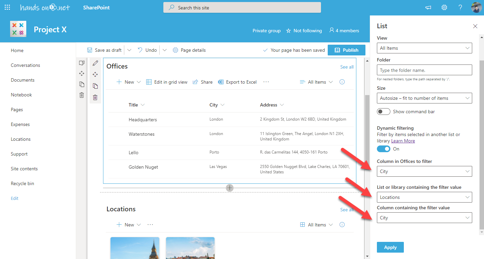Click Export to Excel in the Offices toolbar

(x=237, y=82)
